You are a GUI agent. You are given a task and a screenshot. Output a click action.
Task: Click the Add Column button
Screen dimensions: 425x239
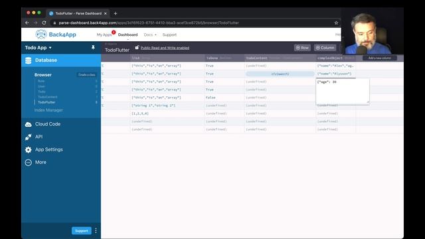pos(325,48)
